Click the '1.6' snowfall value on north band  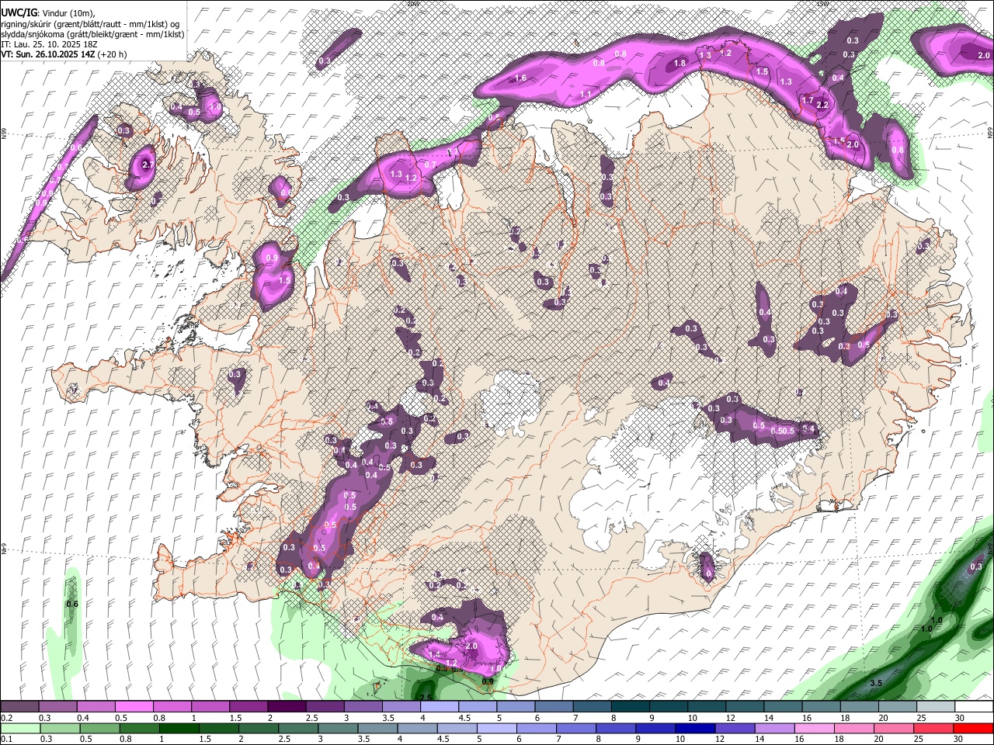coord(521,78)
